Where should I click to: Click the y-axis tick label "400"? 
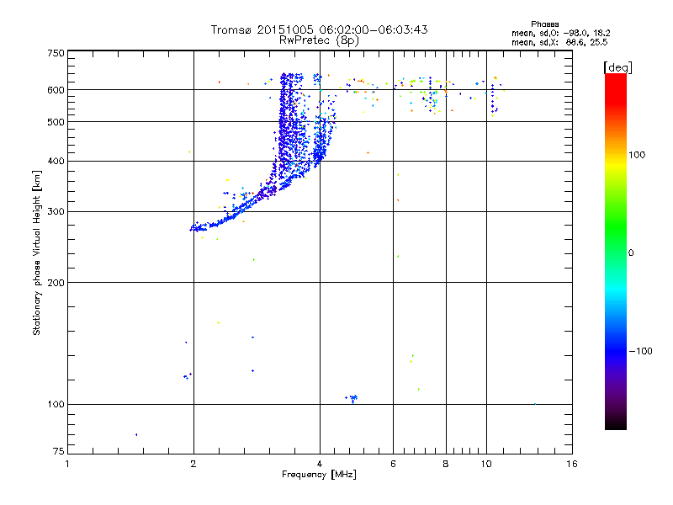click(x=56, y=162)
